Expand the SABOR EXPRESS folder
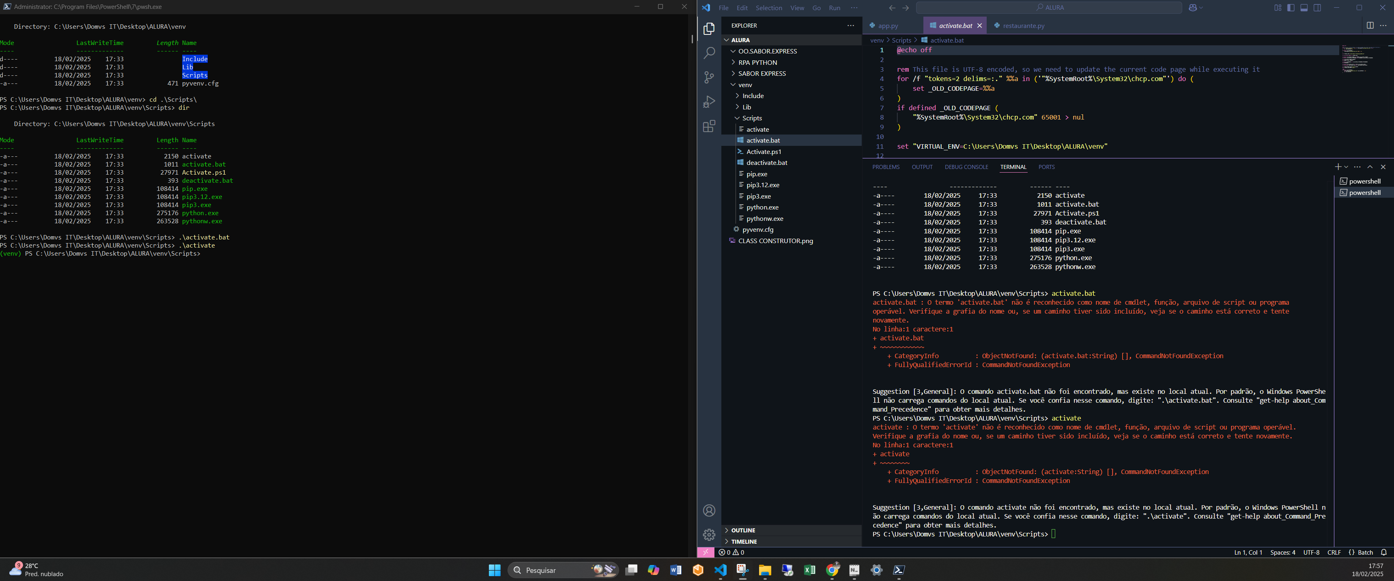The height and width of the screenshot is (581, 1394). click(x=792, y=73)
